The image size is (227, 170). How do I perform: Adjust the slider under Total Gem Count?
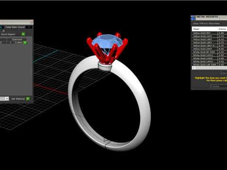(4, 31)
